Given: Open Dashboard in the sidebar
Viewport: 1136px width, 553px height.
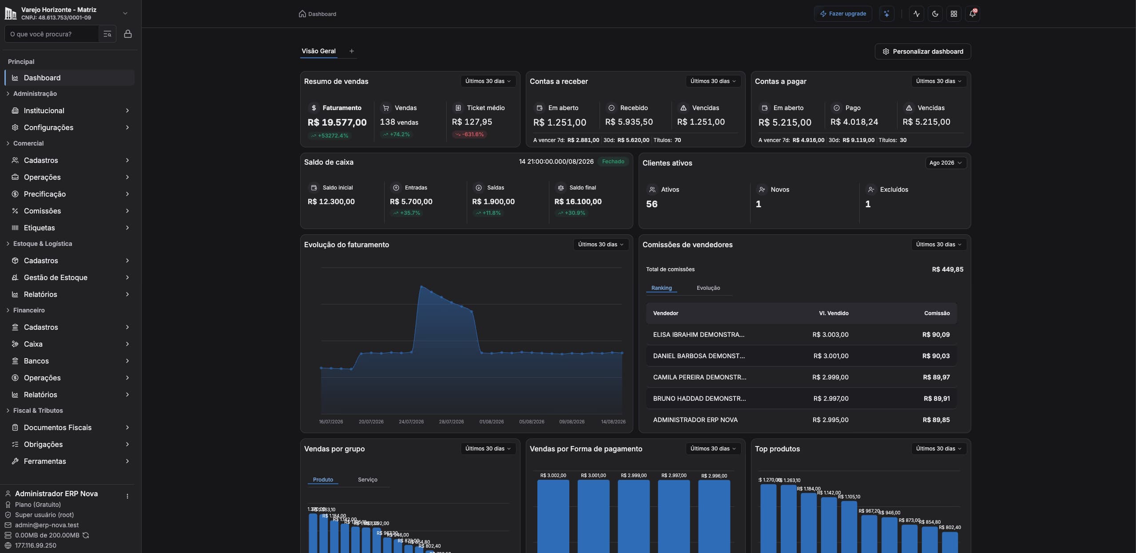Looking at the screenshot, I should click(70, 78).
